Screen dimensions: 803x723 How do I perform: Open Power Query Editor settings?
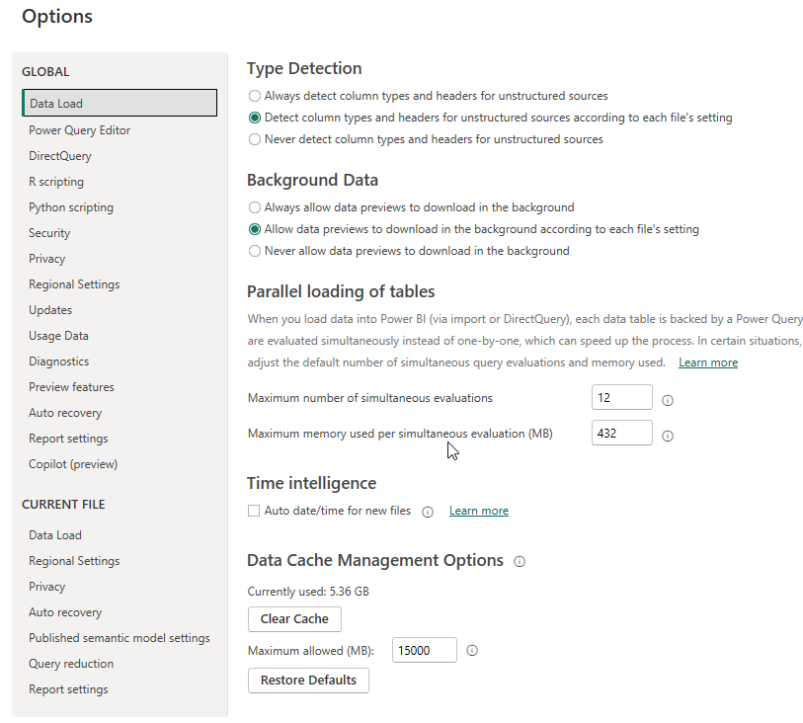click(x=79, y=130)
